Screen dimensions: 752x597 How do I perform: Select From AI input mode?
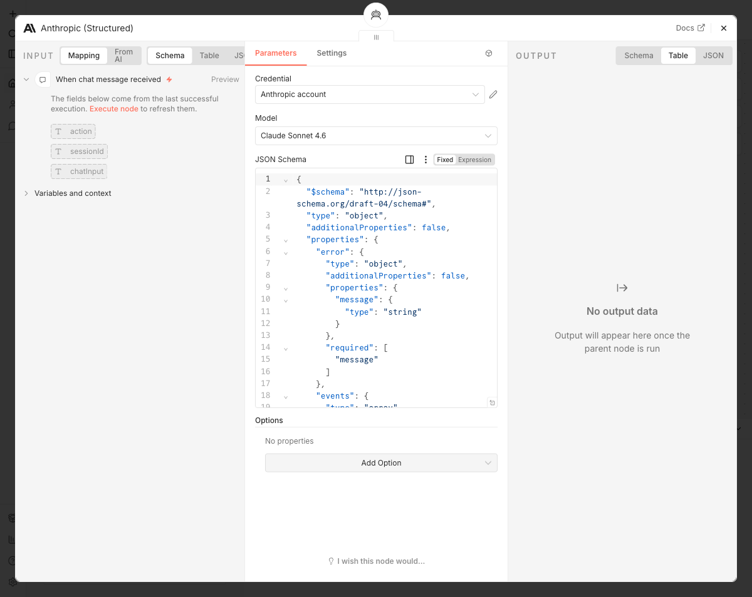pos(123,56)
